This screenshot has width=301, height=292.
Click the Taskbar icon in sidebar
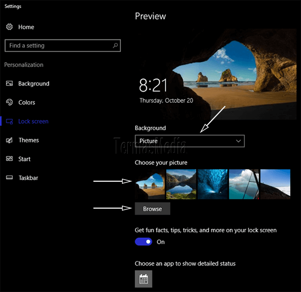tap(9, 178)
